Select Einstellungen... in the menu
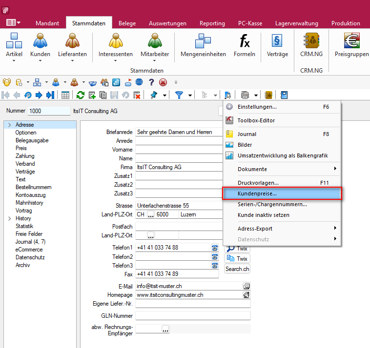Viewport: 370px width, 348px height. (282, 107)
